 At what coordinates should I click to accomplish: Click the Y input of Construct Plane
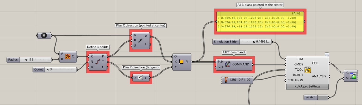(x=176, y=67)
